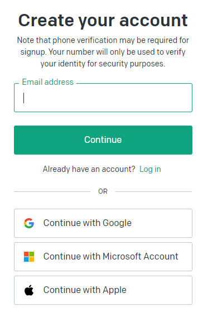Choose Continue with Google sign-up option
208x317 pixels.
tap(103, 223)
